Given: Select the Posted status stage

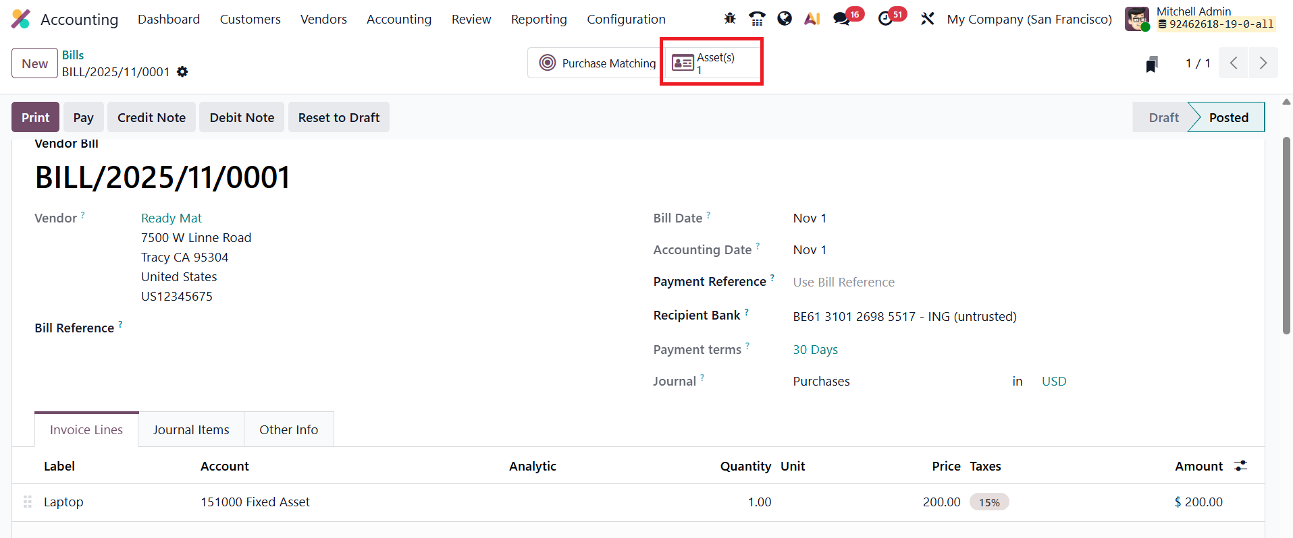Looking at the screenshot, I should pyautogui.click(x=1228, y=117).
